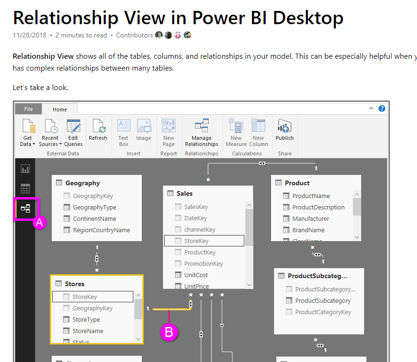
Task: Select StoreKey field in Stores table
Action: pyautogui.click(x=93, y=297)
